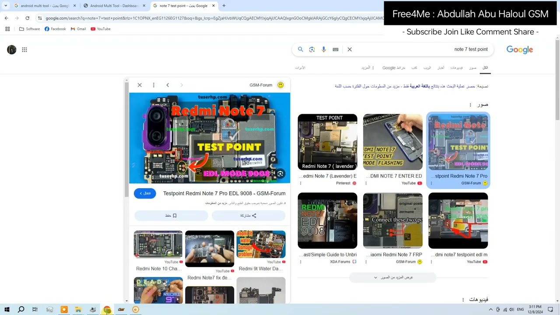The width and height of the screenshot is (560, 315).
Task: Open a new Chrome tab
Action: click(x=224, y=6)
